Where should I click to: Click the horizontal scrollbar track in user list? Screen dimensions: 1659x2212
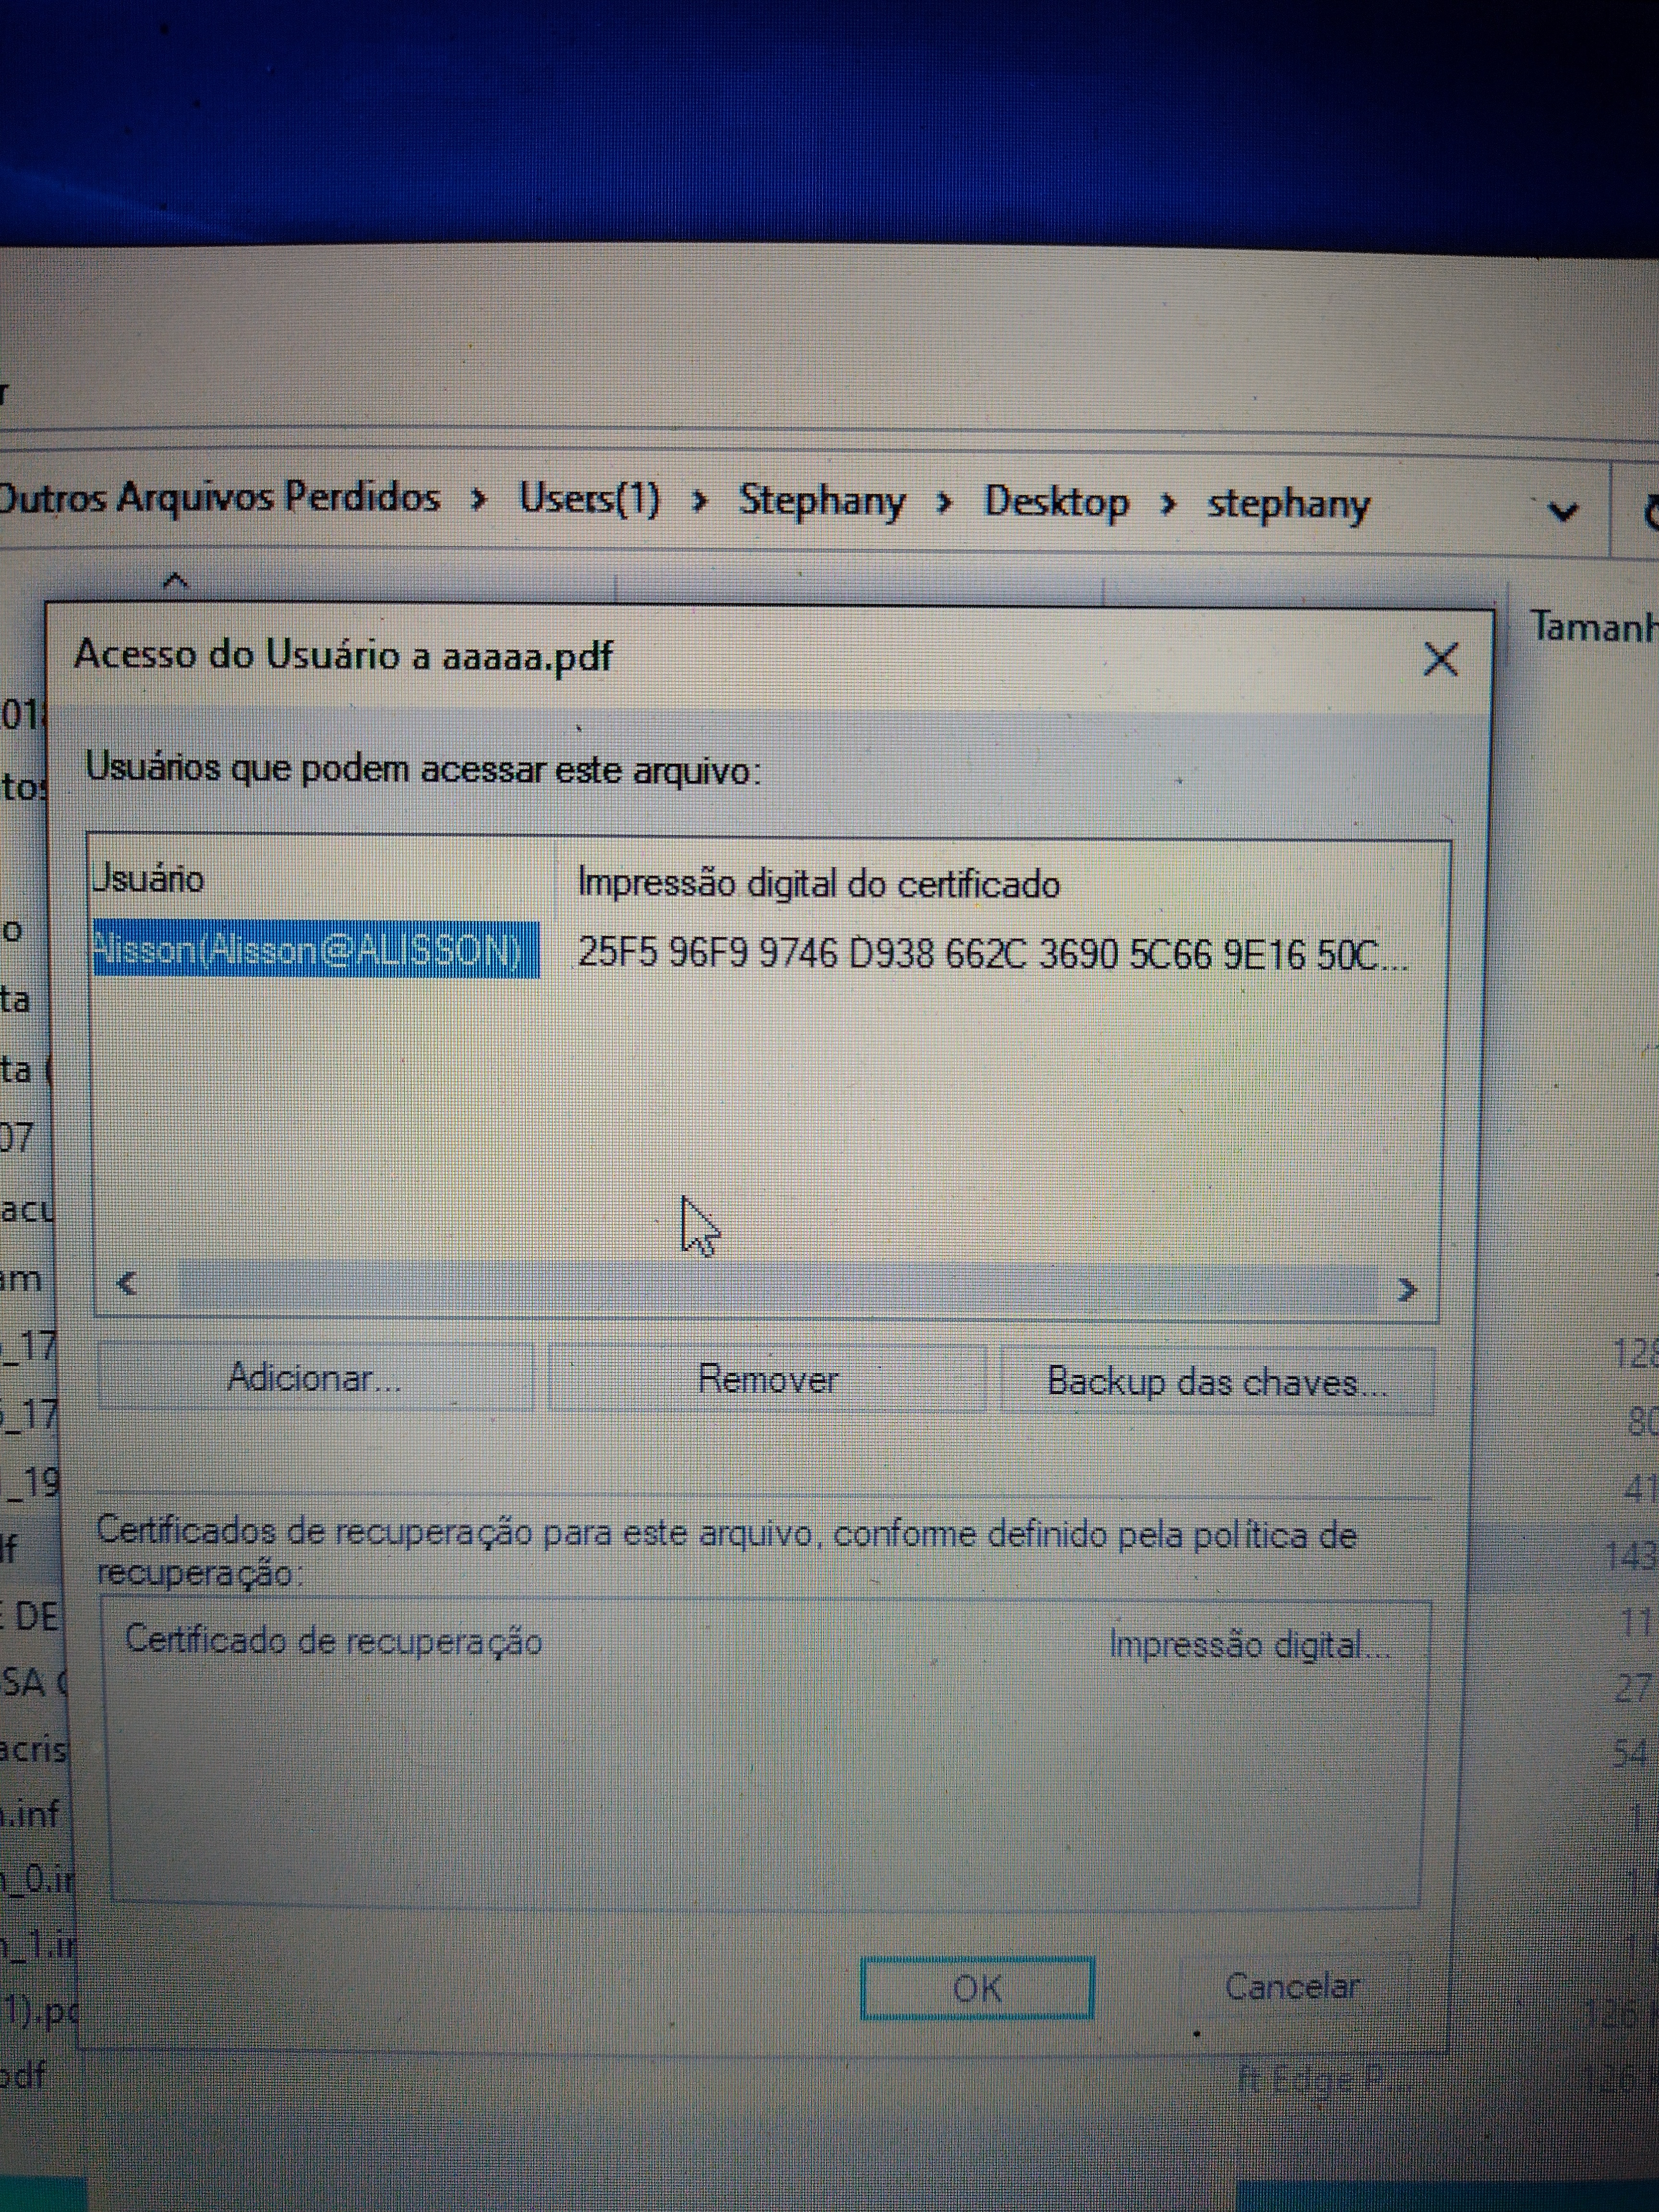coord(770,1287)
